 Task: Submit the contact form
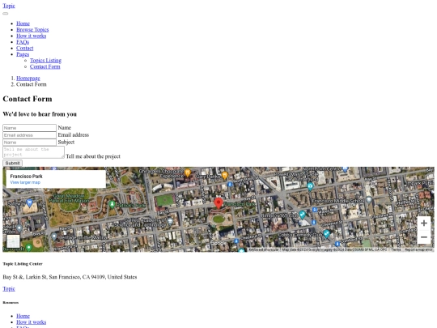pyautogui.click(x=12, y=163)
